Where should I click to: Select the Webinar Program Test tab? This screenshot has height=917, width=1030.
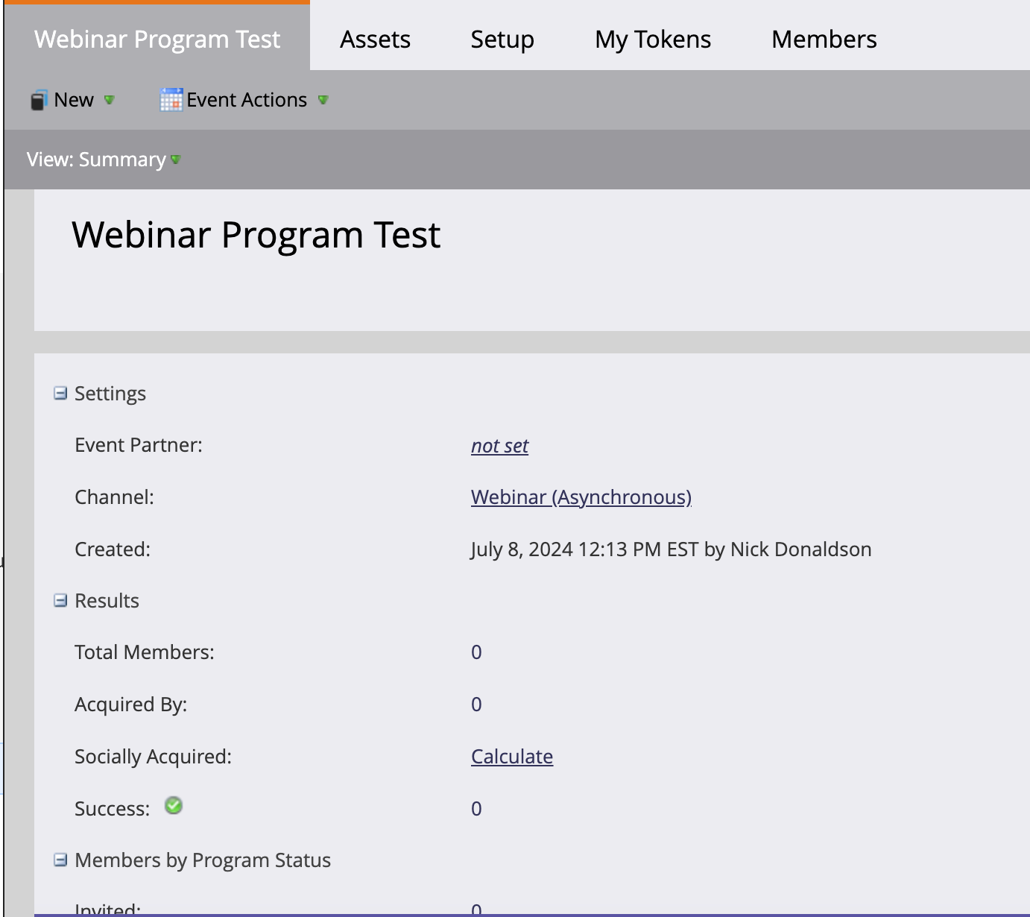pos(157,39)
